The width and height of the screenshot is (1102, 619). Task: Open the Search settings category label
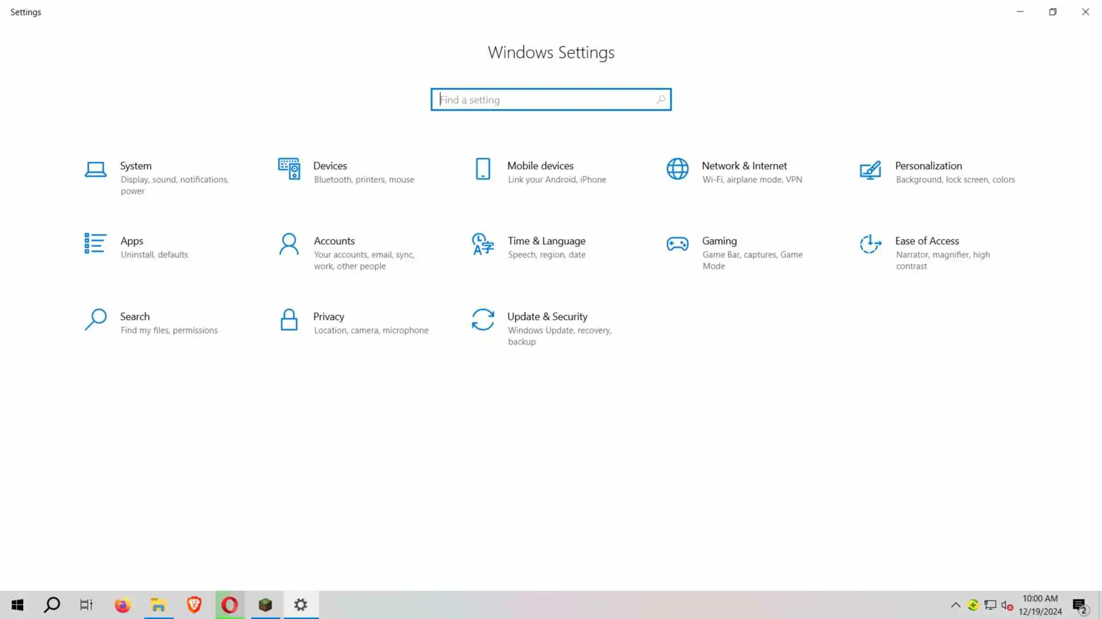click(134, 316)
